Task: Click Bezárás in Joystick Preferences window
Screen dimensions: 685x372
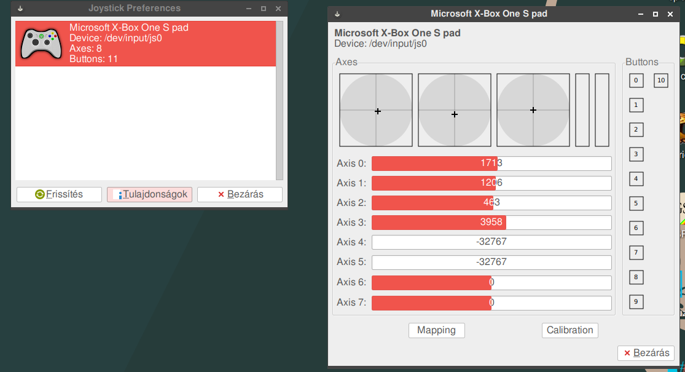Action: (x=240, y=194)
